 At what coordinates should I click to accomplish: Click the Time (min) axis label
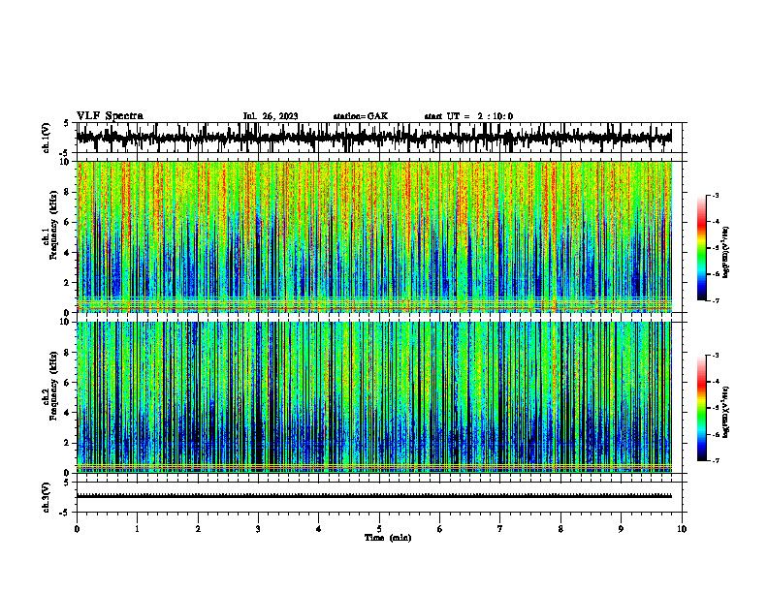click(x=388, y=538)
